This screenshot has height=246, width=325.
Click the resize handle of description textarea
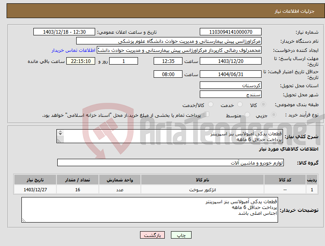click(x=59, y=141)
